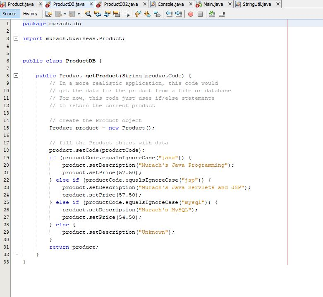Click the 'product.setCode(productCode);' line

coord(97,150)
